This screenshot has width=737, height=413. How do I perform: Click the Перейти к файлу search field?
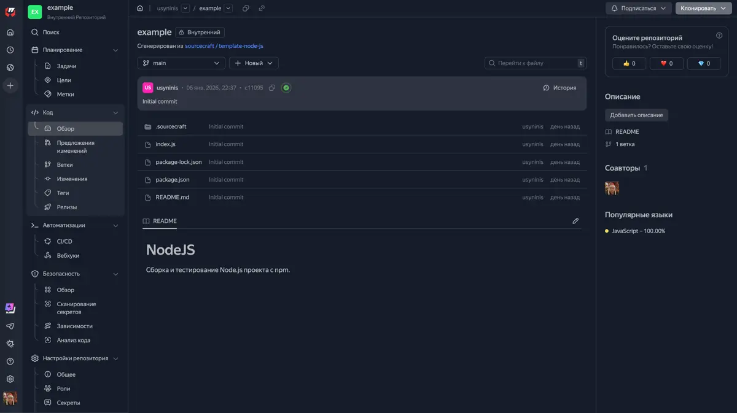pos(531,63)
